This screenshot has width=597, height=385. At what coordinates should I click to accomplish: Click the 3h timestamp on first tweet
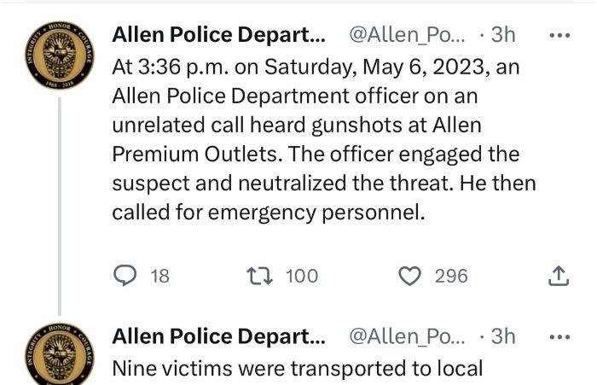pos(503,35)
